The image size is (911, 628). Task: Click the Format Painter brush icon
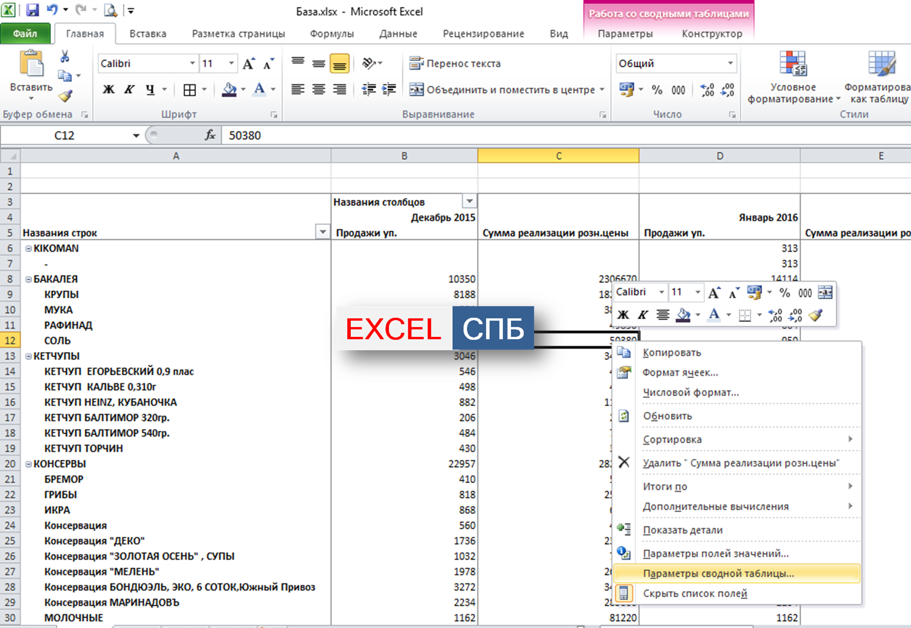66,96
